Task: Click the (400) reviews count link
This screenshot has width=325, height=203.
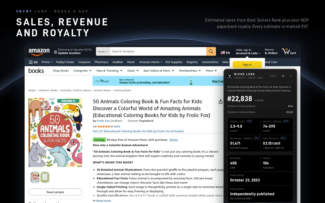Action: (117, 127)
